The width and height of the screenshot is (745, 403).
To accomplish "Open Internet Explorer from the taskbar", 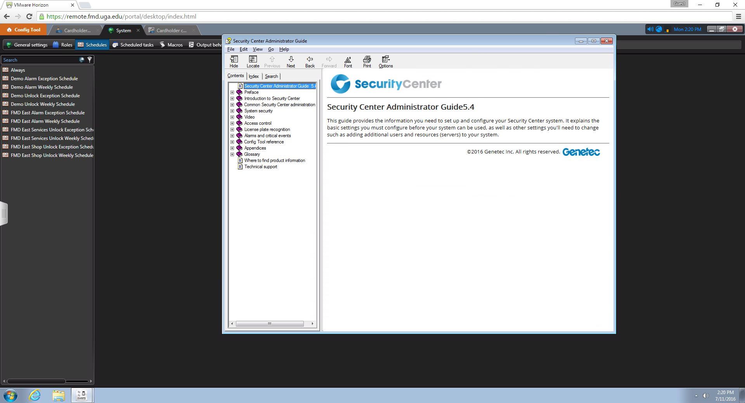I will [35, 395].
